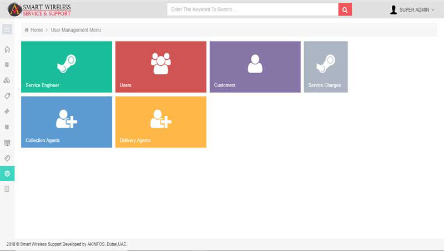Viewport: 444px width, 251px height.
Task: Open the home icon in left sidebar
Action: click(7, 49)
